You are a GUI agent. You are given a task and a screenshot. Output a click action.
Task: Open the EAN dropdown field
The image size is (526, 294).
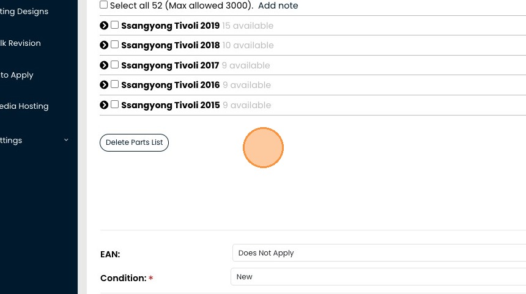pos(378,252)
